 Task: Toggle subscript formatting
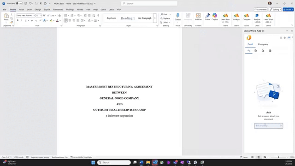(36, 20)
